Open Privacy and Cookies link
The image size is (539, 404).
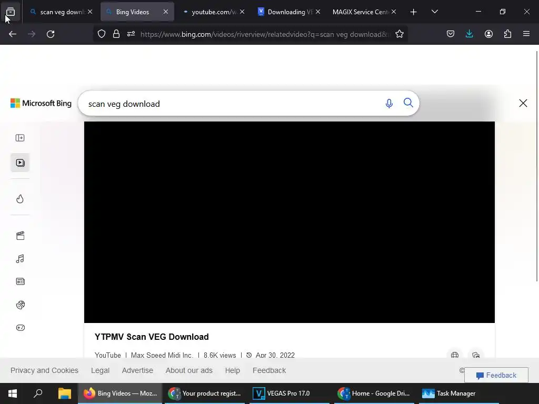[44, 370]
